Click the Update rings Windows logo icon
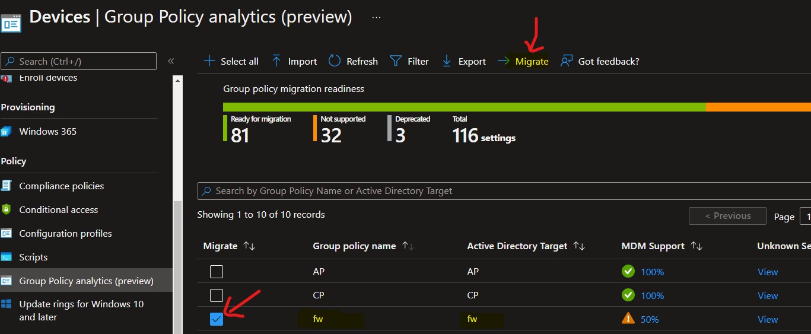 click(x=7, y=304)
